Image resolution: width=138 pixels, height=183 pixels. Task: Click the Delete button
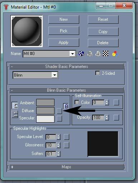click(x=103, y=43)
